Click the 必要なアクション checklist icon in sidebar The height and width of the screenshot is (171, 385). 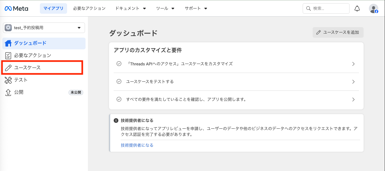[x=8, y=55]
